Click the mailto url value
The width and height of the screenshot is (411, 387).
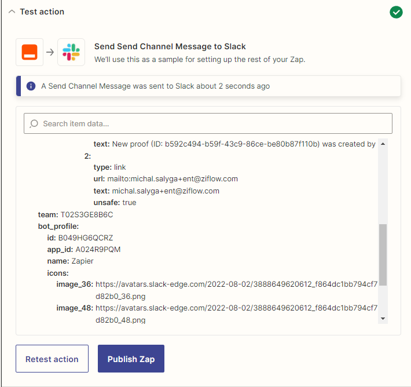173,179
